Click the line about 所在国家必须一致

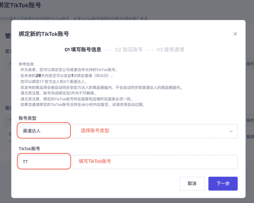coord(76,99)
